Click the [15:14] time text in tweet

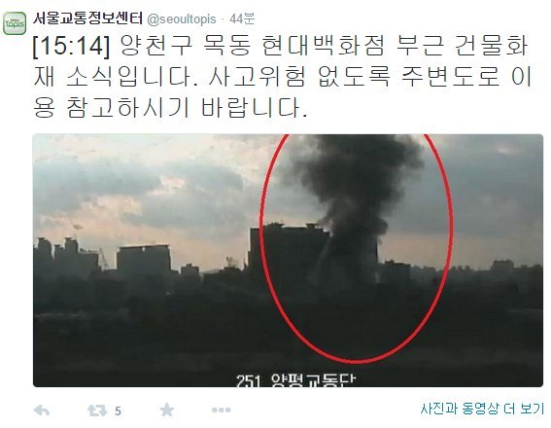click(x=72, y=46)
